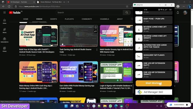The height and width of the screenshot is (109, 193).
Task: Click Start Workout button in phone window
Action: click(x=153, y=83)
